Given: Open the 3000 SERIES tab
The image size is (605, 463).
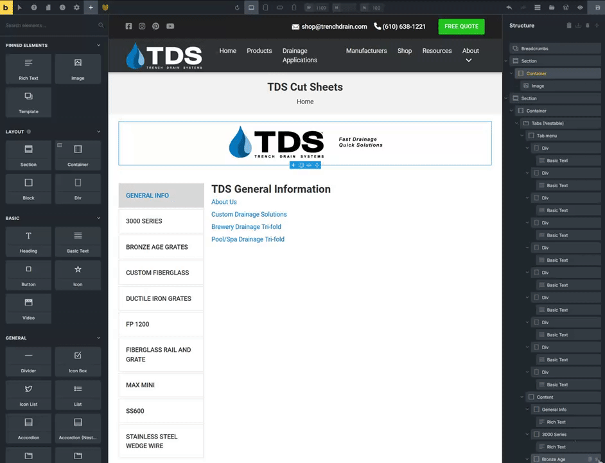Looking at the screenshot, I should [x=161, y=221].
